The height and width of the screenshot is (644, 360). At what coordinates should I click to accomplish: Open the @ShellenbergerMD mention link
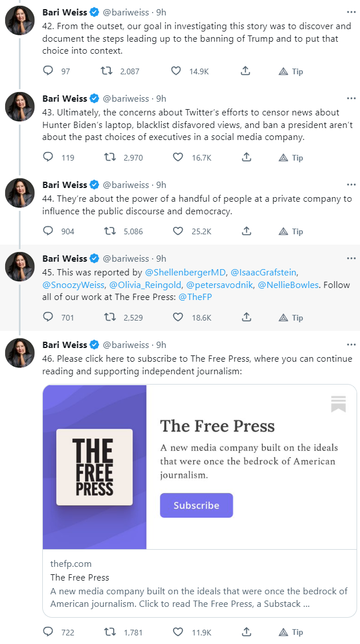186,272
